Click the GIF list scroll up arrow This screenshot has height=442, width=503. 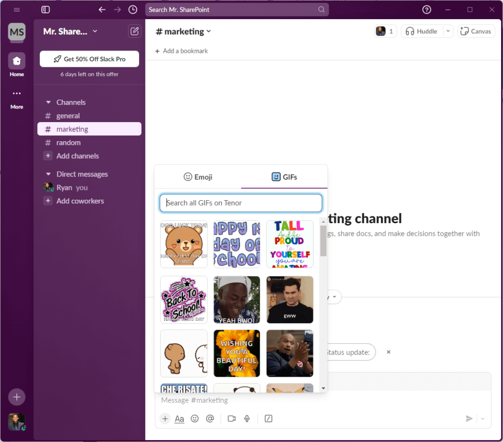click(x=323, y=222)
